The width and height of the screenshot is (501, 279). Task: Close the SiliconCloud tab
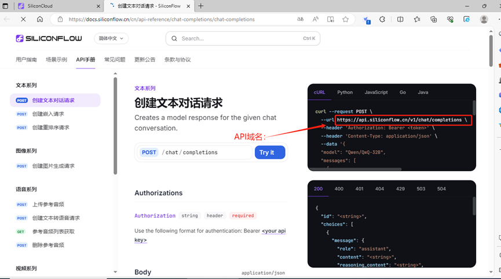click(98, 6)
